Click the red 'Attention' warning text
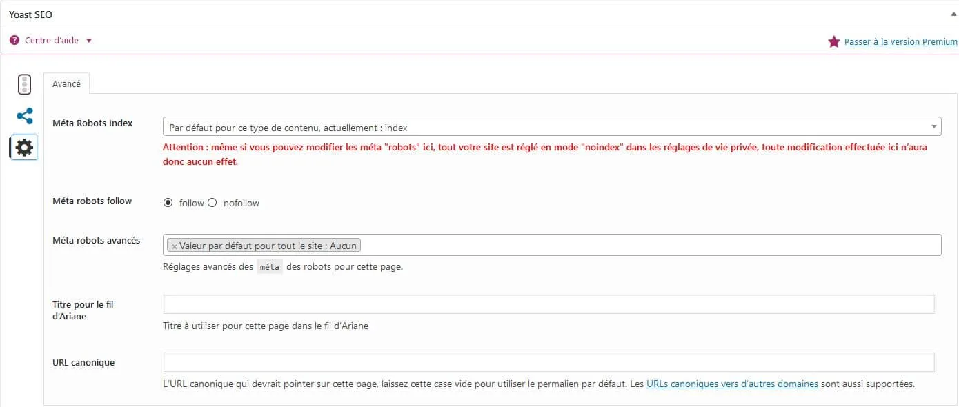 pyautogui.click(x=545, y=155)
